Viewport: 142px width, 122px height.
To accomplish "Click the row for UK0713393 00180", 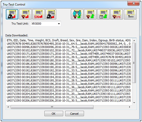I will click(69, 61).
